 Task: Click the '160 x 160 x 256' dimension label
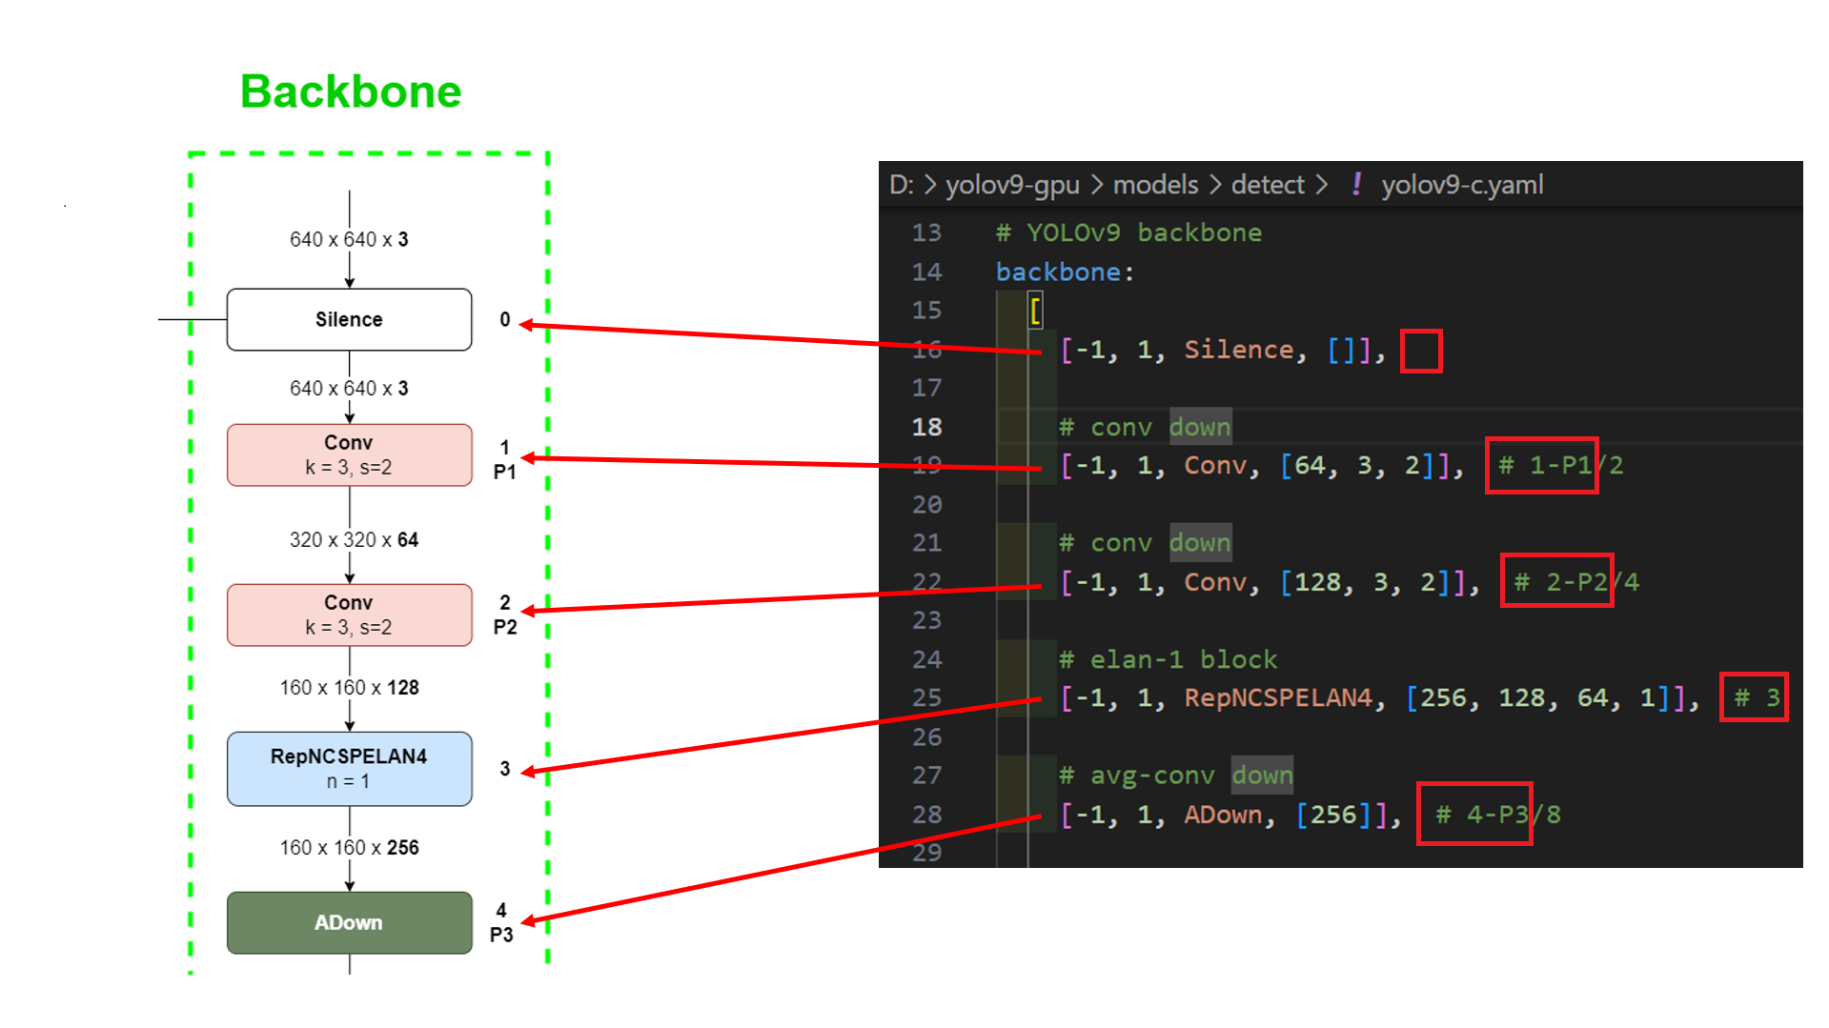349,848
